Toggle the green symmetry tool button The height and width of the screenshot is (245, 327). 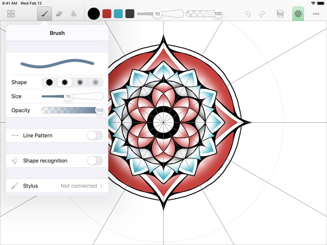(298, 14)
